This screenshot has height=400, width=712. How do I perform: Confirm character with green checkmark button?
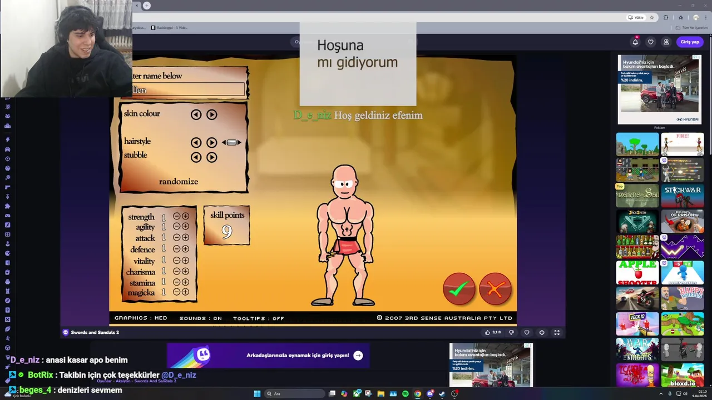coord(459,289)
